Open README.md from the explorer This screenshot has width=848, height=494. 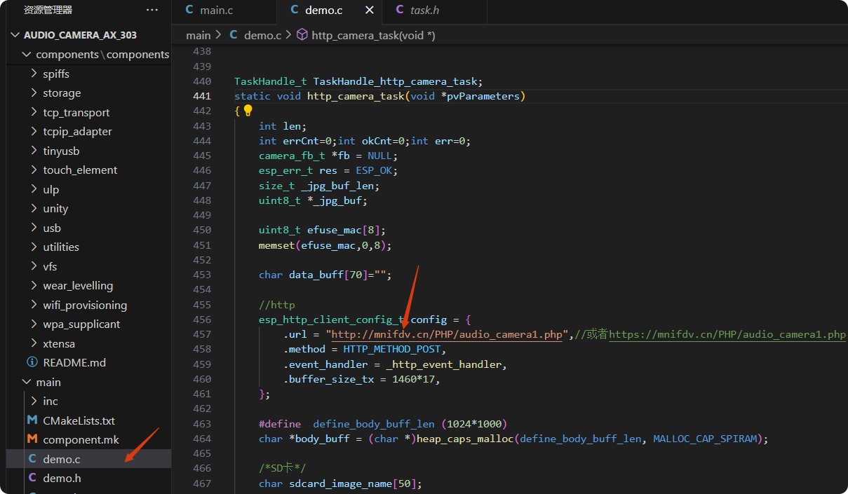coord(88,362)
